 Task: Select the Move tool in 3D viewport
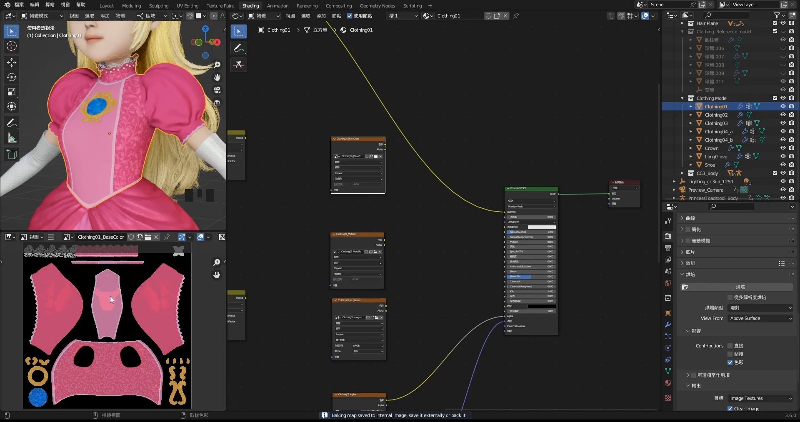[12, 62]
